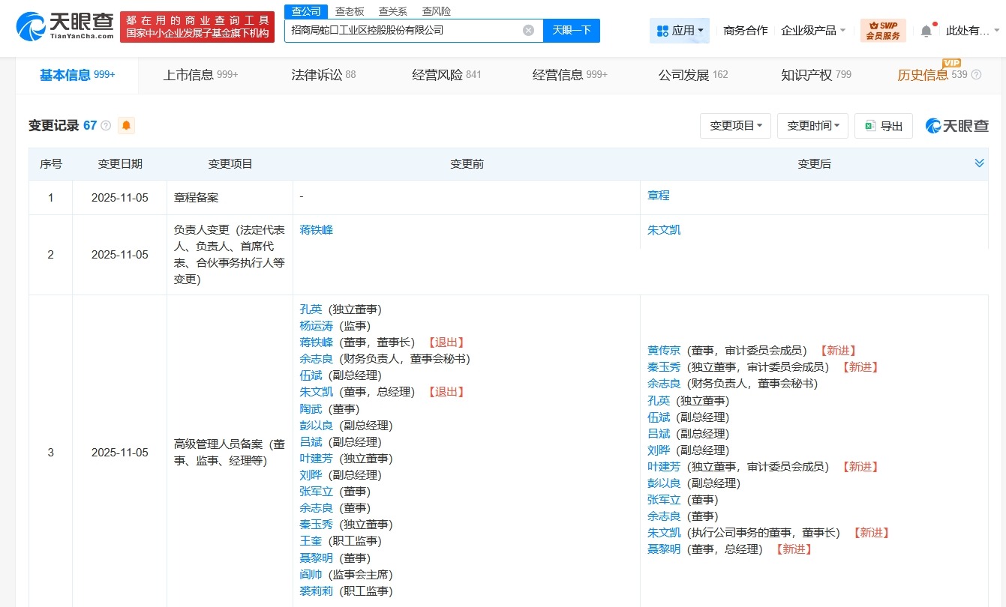The image size is (1006, 607).
Task: Click the double chevron in the 变更后 header
Action: coord(978,162)
